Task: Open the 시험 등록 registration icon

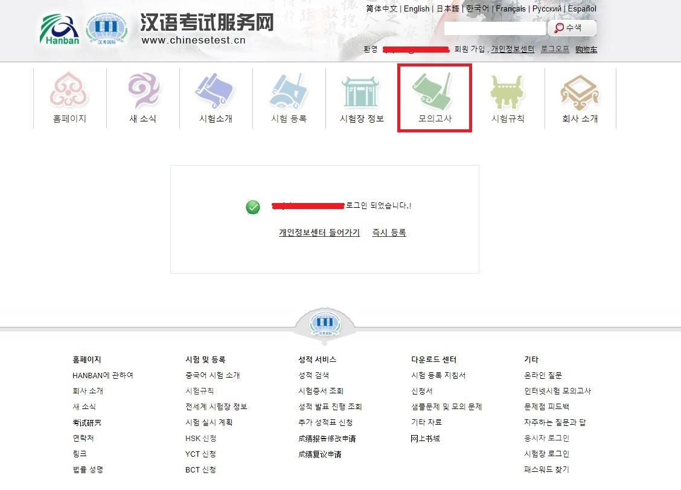Action: 289,91
